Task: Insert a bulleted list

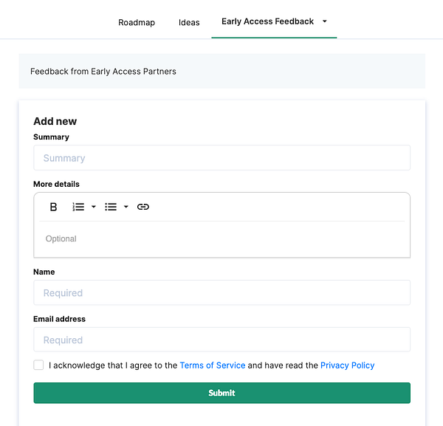Action: [x=111, y=207]
